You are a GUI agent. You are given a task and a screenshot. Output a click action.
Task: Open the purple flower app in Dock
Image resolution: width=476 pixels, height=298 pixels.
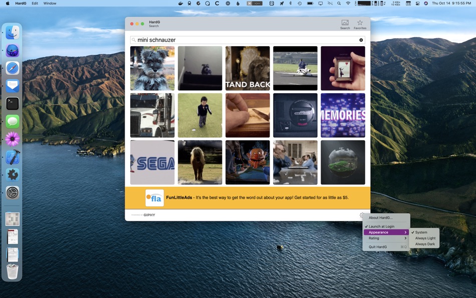point(13,139)
